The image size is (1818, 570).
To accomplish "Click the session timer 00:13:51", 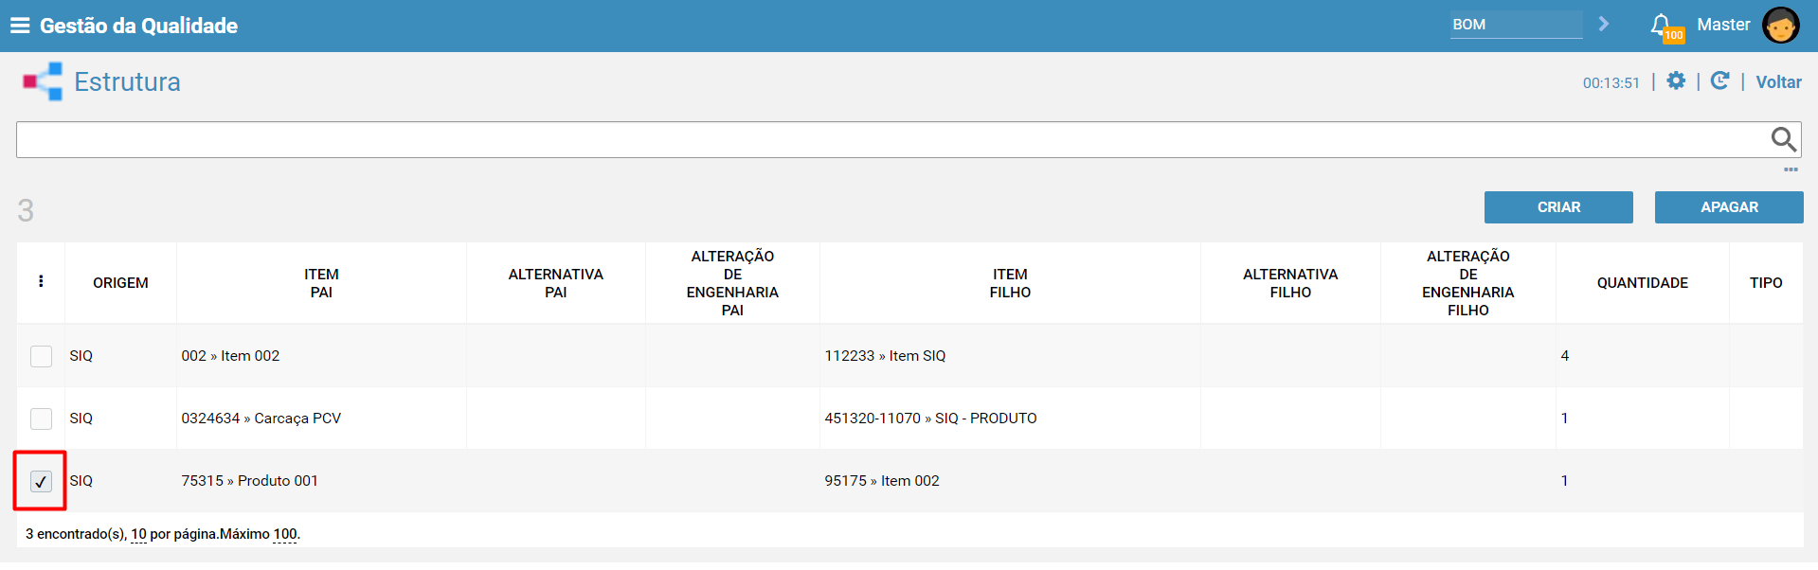I will (x=1611, y=83).
